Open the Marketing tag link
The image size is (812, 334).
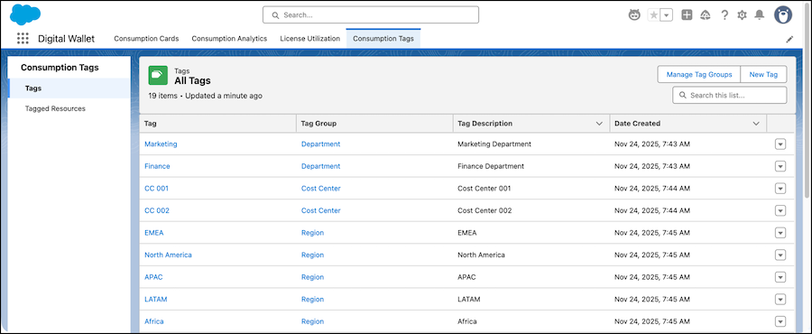pos(161,144)
